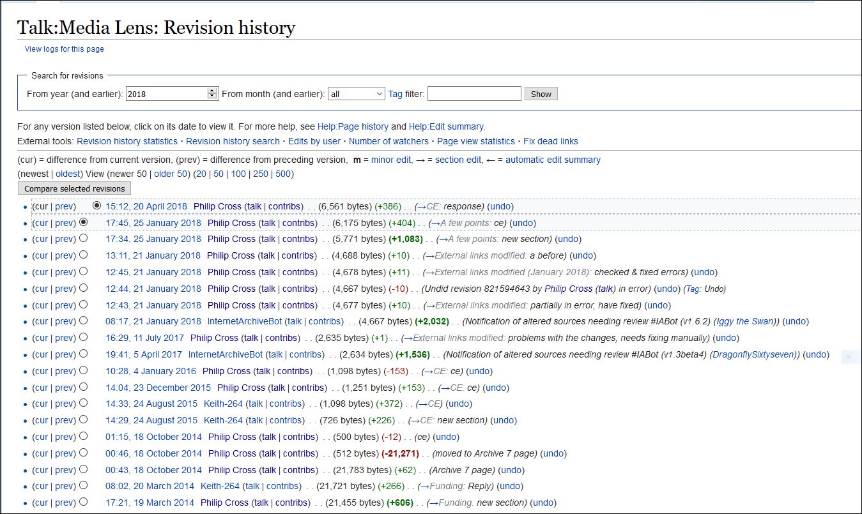Open Fix dead links tool
Image resolution: width=862 pixels, height=514 pixels.
[x=551, y=141]
